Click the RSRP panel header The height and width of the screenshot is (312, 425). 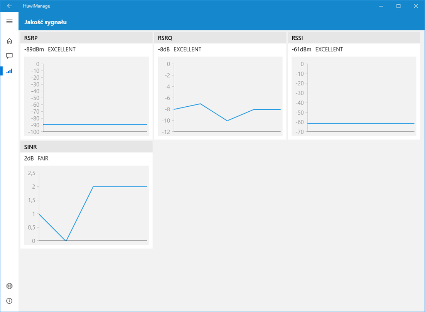click(86, 38)
